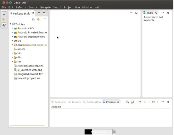This screenshot has width=174, height=135.
Task: Open the Open Console dropdown arrow
Action: tap(158, 102)
